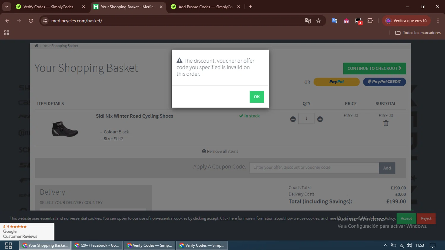The image size is (445, 250).
Task: Open the Google Translate extension icon
Action: (x=335, y=21)
